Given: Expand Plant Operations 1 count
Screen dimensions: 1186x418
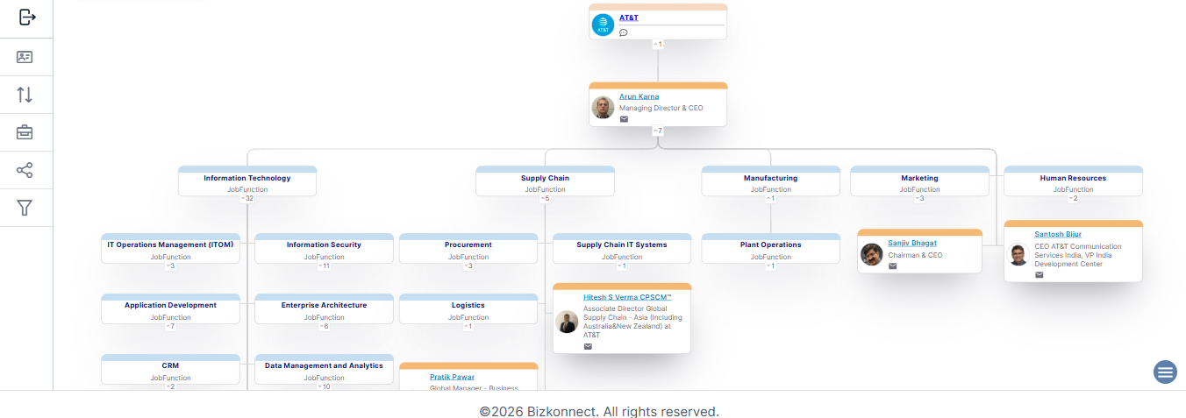Looking at the screenshot, I should click(x=770, y=266).
